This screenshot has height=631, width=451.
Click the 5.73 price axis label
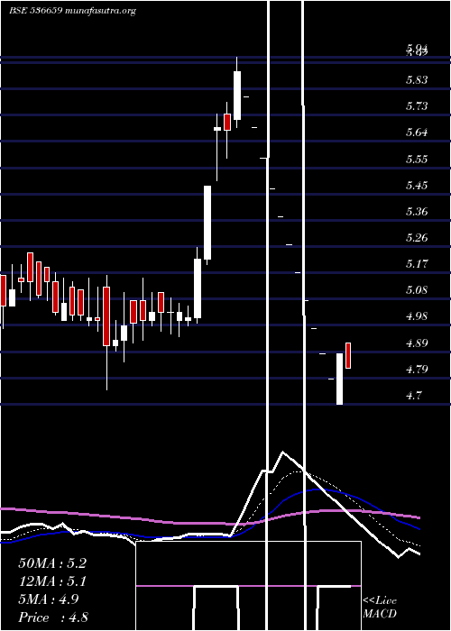417,106
